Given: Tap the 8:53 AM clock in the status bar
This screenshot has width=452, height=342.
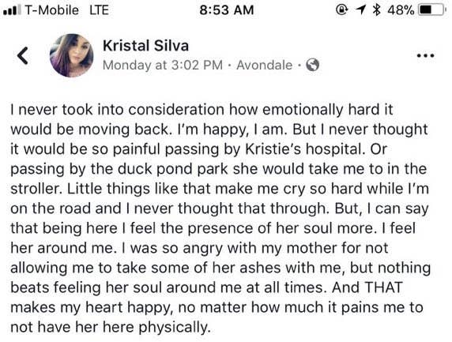Looking at the screenshot, I should pos(226,10).
